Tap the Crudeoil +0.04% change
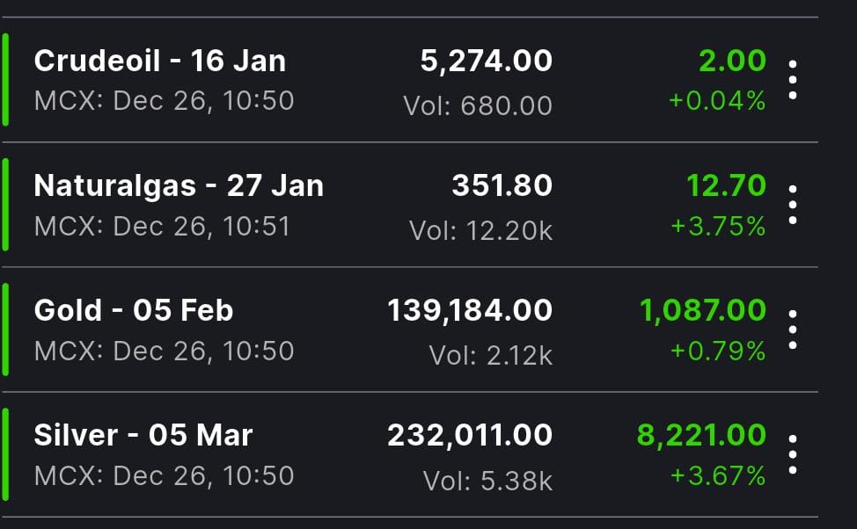Screen dimensions: 857x529 pyautogui.click(x=717, y=101)
